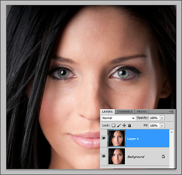Click the padlock on the Background layer
The width and height of the screenshot is (182, 175).
point(163,156)
